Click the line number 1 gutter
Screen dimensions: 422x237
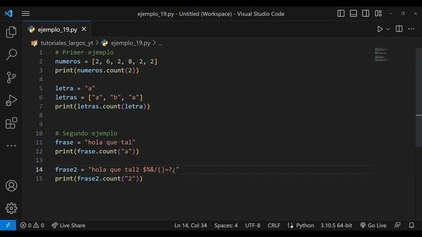[x=41, y=53]
